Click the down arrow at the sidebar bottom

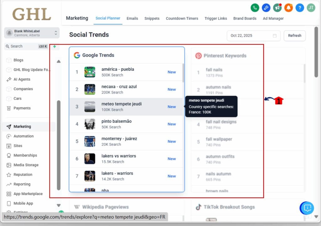click(x=59, y=205)
